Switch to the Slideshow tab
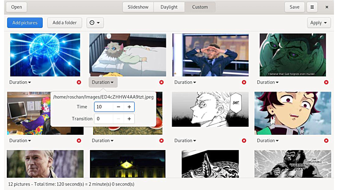Viewport: 338px width, 190px height. click(x=138, y=7)
